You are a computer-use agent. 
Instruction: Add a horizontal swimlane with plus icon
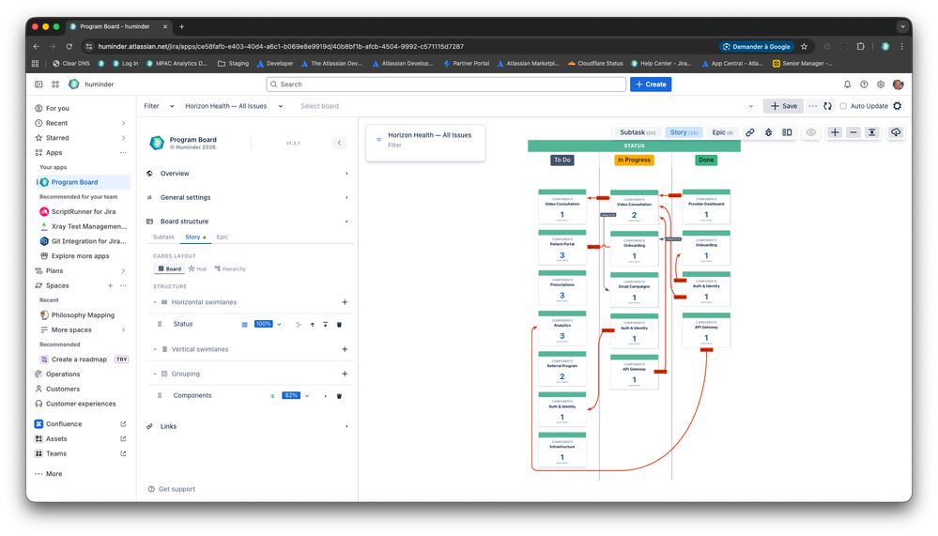345,302
